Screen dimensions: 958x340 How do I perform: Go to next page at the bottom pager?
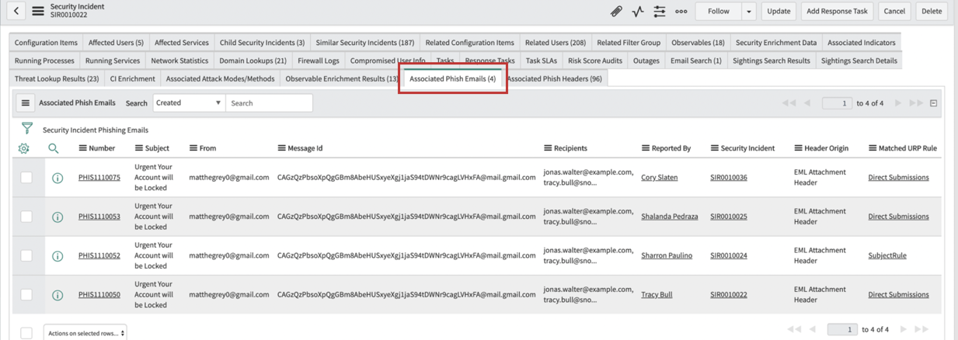pos(903,330)
